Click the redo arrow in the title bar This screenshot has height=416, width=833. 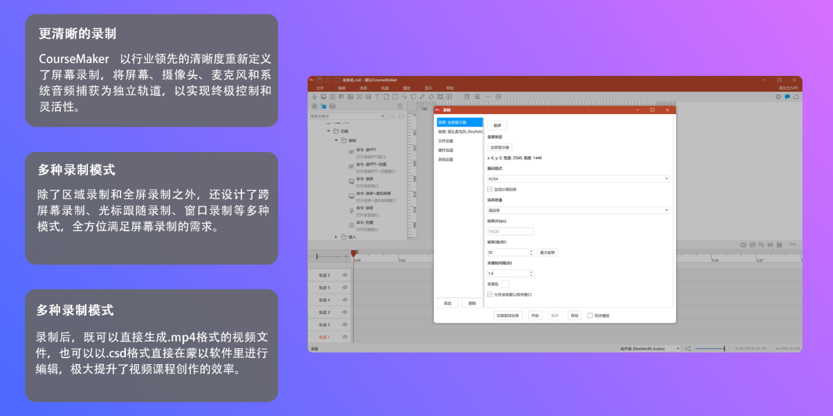(x=338, y=80)
